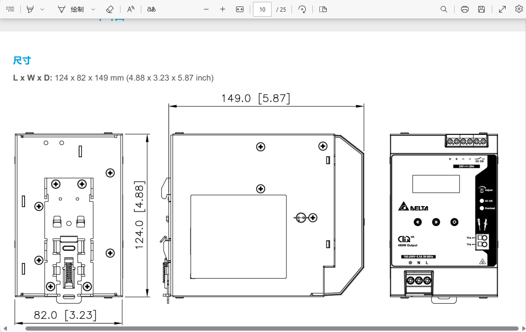The image size is (526, 332).
Task: Click the horizontal scrollbar at bottom
Action: (x=269, y=328)
